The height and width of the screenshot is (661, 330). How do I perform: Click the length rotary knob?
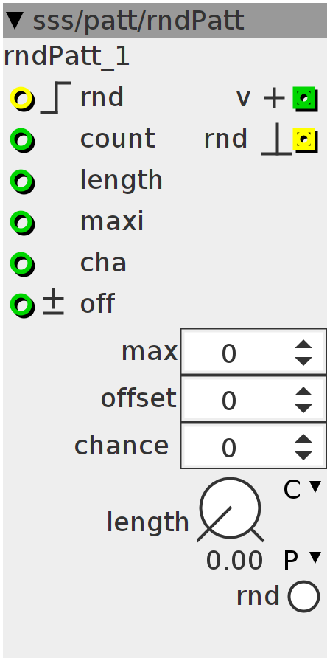coord(231,509)
